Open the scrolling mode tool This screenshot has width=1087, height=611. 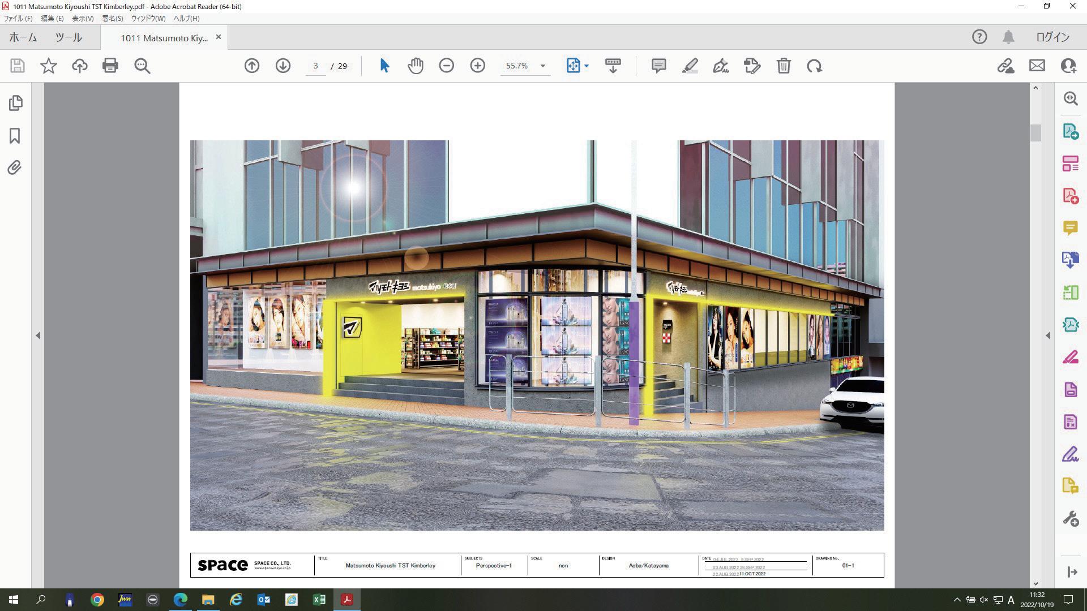pyautogui.click(x=613, y=66)
